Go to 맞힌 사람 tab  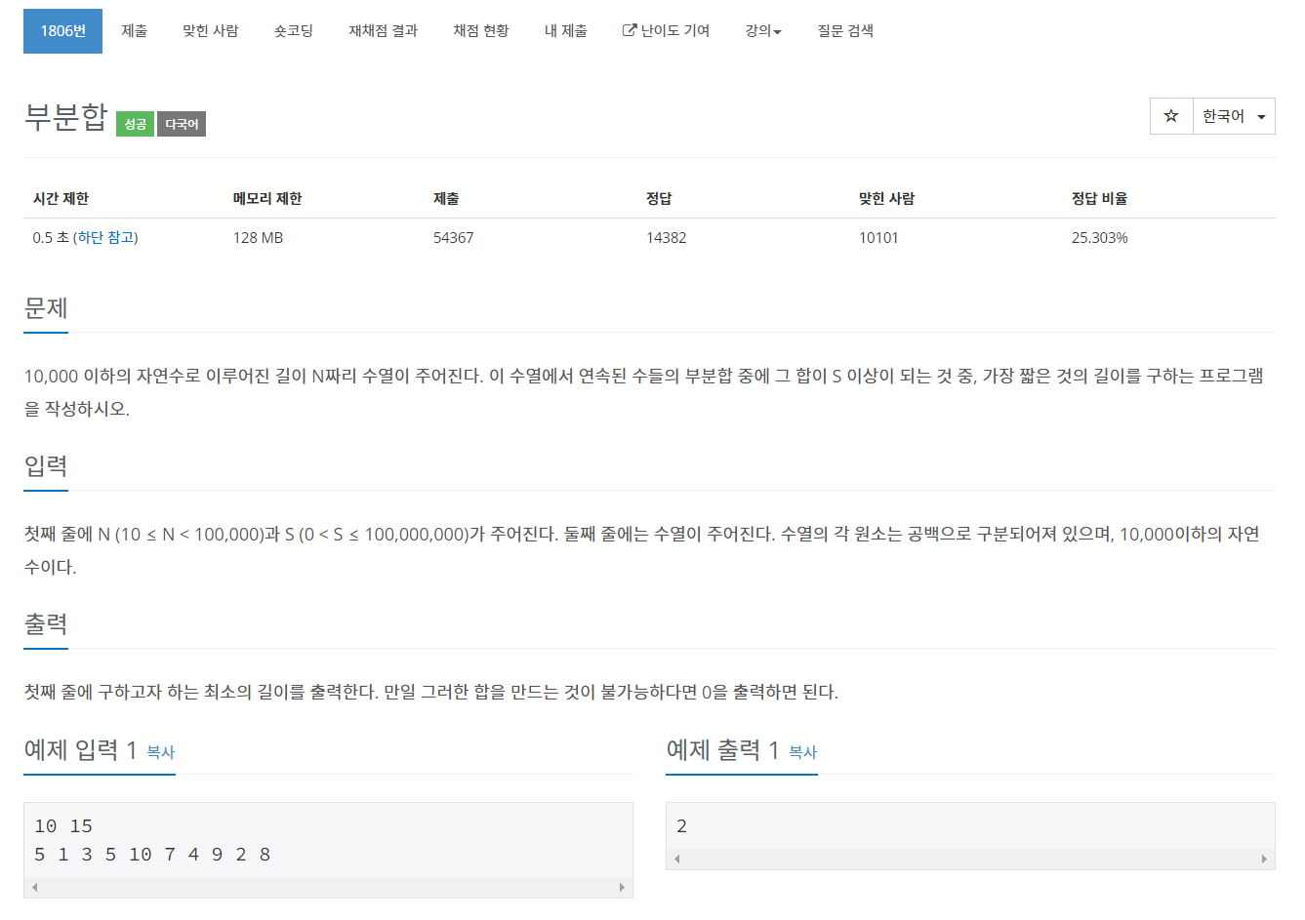(x=211, y=31)
